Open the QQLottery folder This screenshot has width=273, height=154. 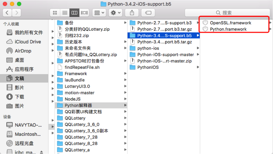91,118
